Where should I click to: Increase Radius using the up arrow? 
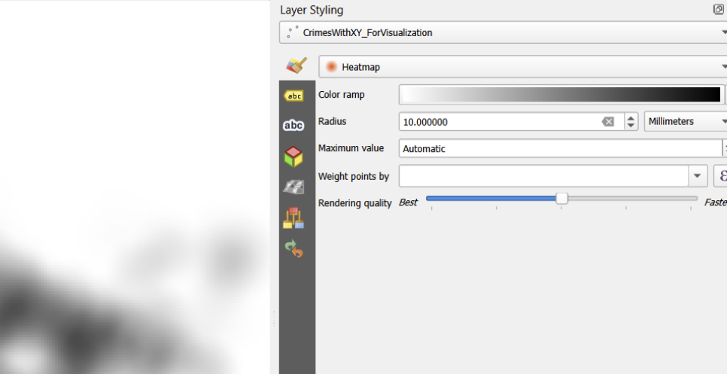[x=631, y=118]
